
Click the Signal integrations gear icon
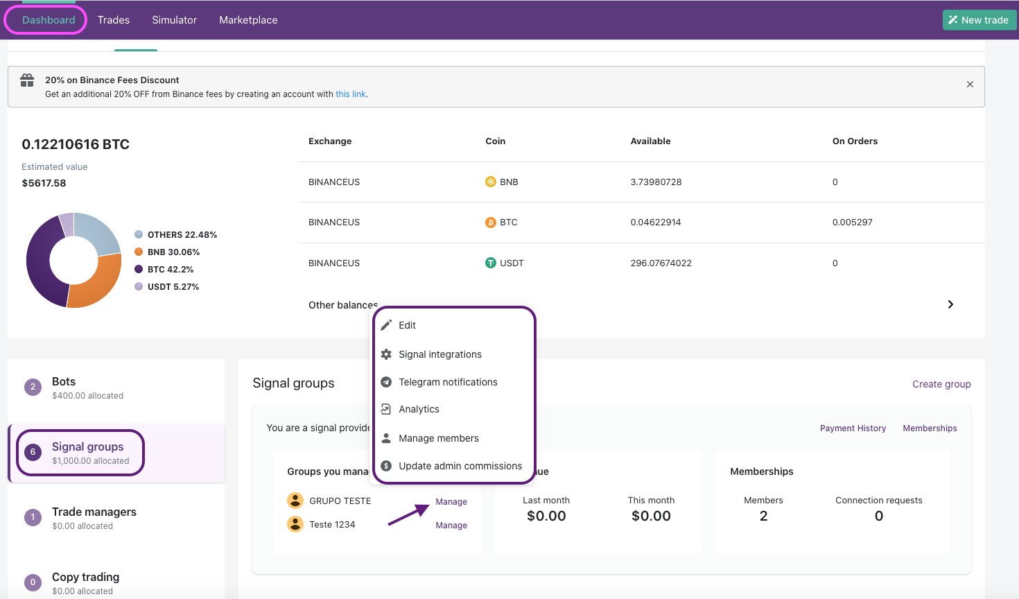tap(386, 354)
